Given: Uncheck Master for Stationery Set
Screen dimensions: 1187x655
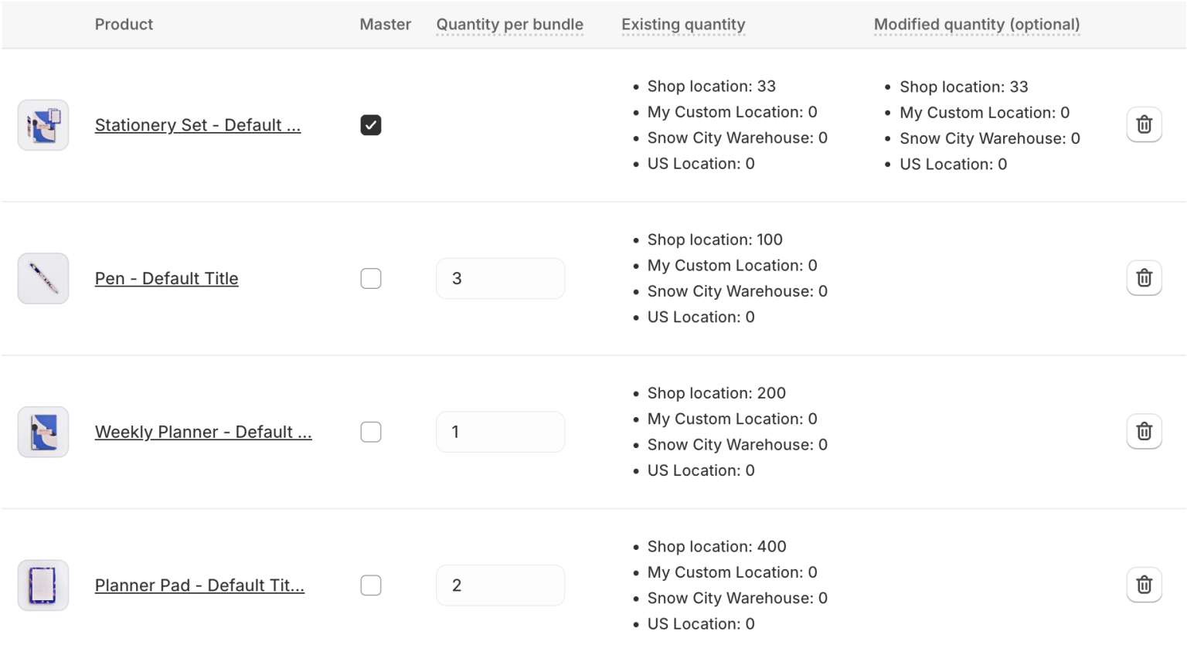Looking at the screenshot, I should (371, 124).
